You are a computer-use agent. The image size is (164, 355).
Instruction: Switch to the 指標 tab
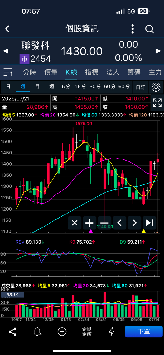pyautogui.click(x=92, y=72)
